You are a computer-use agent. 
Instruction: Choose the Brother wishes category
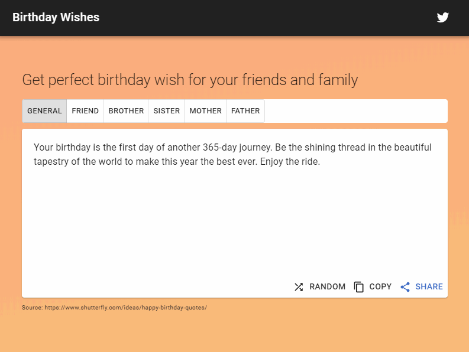[126, 111]
